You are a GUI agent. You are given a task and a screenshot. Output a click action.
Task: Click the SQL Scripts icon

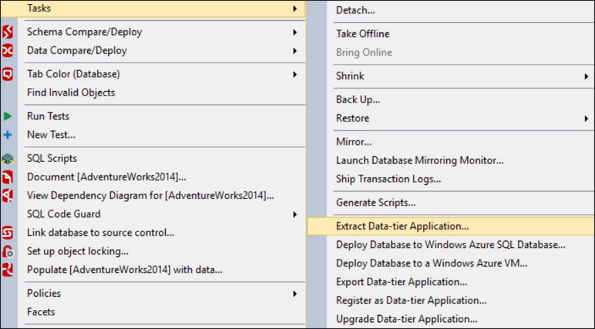pos(8,158)
